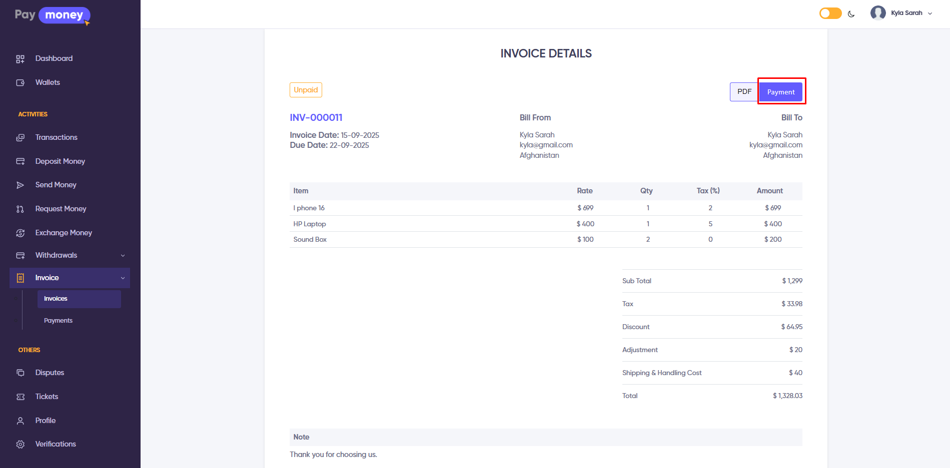
Task: Click the Disputes icon
Action: coord(20,373)
